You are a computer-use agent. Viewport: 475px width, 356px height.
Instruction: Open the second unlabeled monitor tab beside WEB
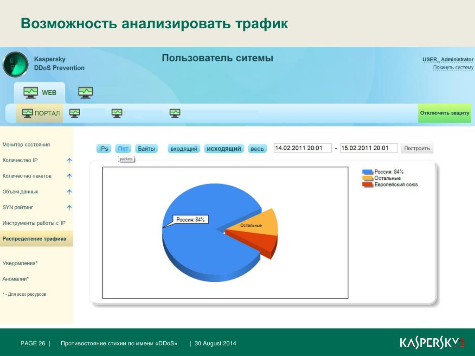(x=85, y=92)
